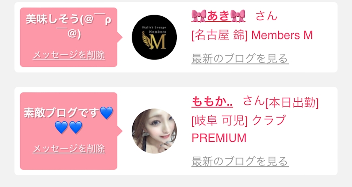The width and height of the screenshot is (352, 187).
Task: Click the 素敵ブログです message text
Action: (62, 113)
